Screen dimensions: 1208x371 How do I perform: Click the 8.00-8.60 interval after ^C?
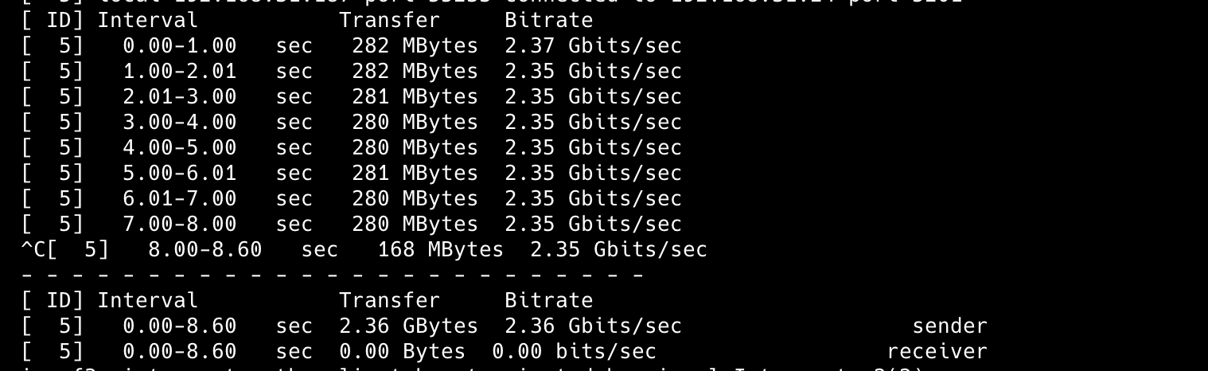click(205, 250)
